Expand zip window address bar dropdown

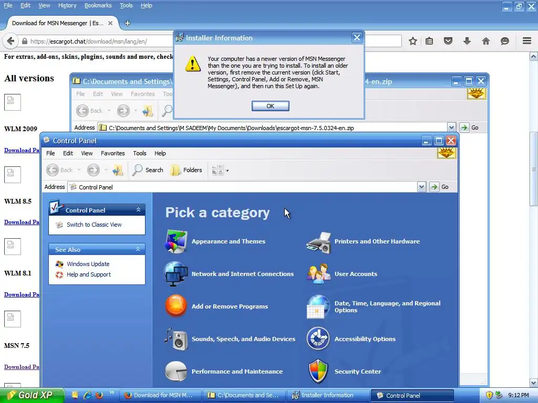coord(451,128)
